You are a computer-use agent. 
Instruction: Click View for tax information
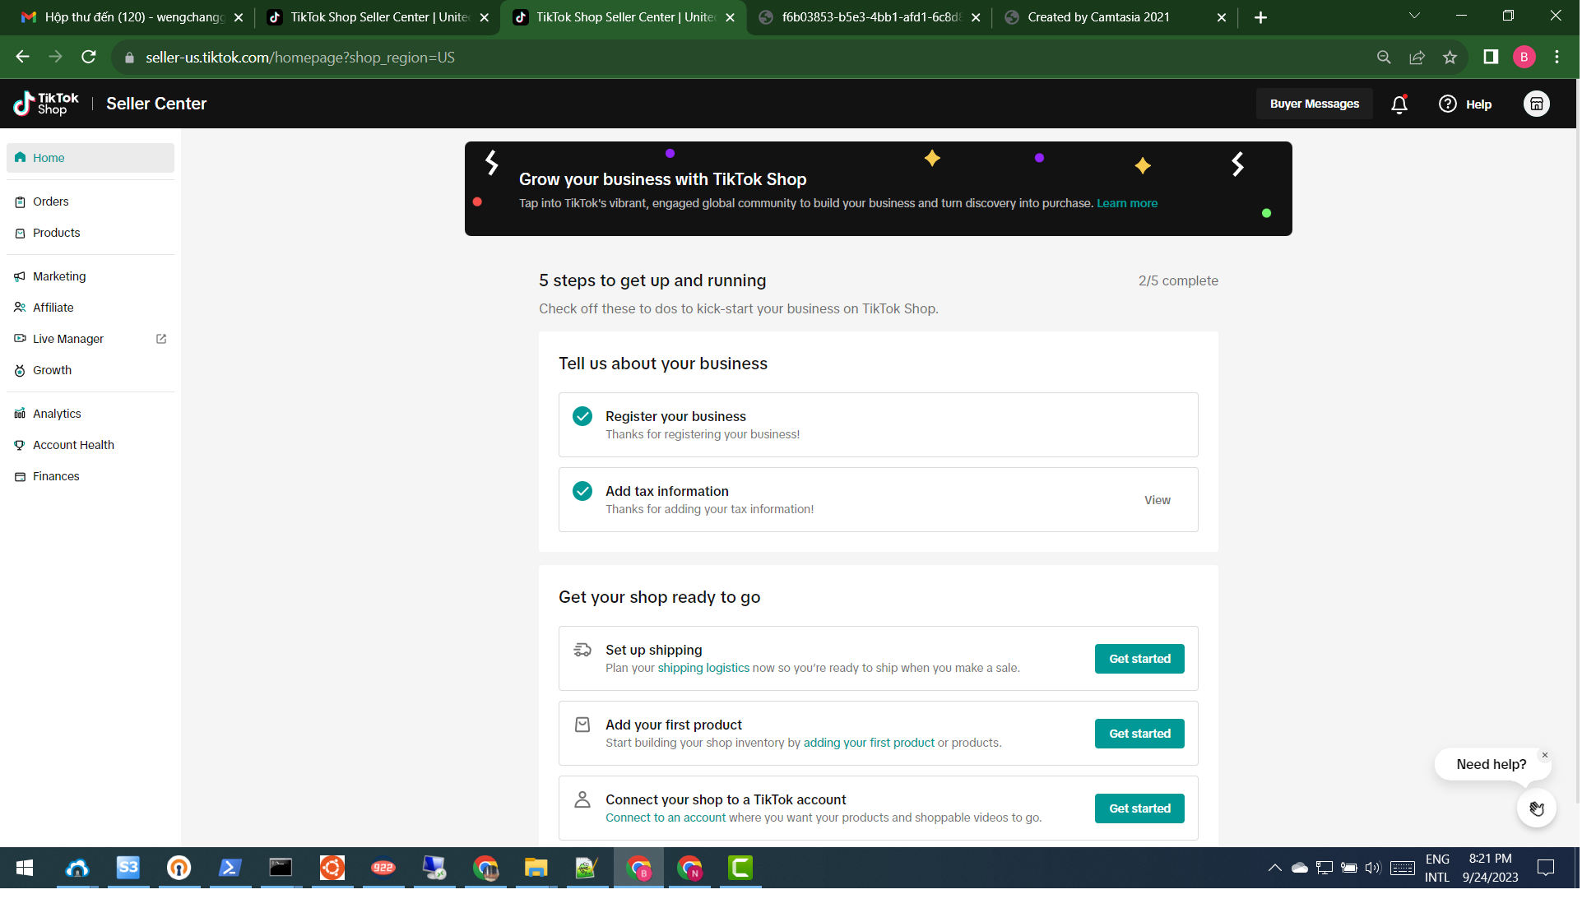point(1157,500)
